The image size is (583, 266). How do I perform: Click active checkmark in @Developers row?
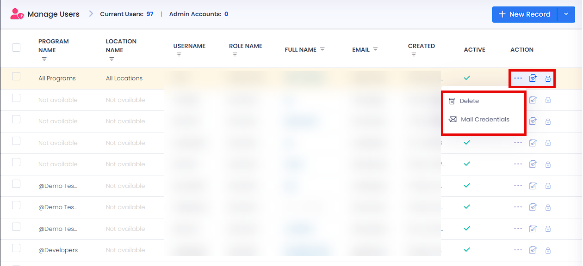pyautogui.click(x=467, y=249)
